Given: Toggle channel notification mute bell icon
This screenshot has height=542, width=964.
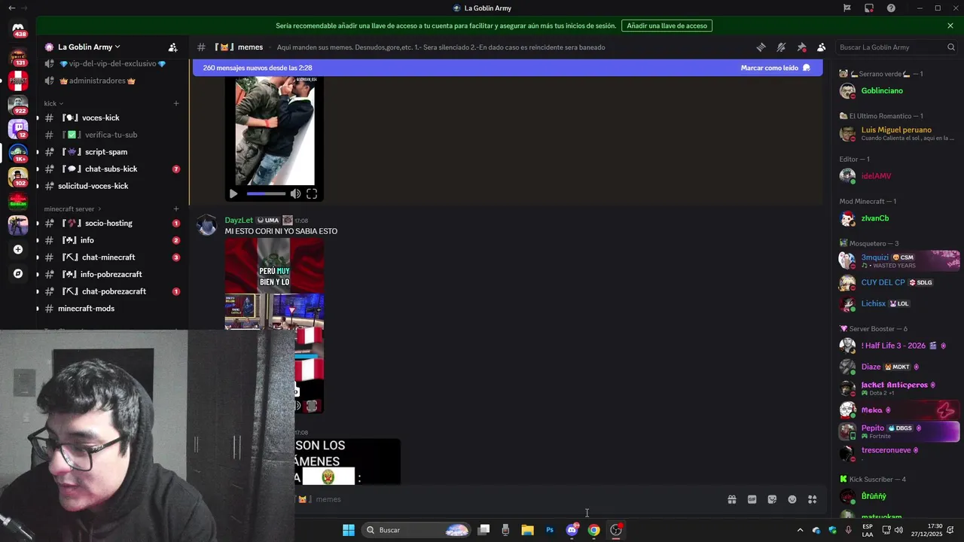Looking at the screenshot, I should click(x=781, y=47).
